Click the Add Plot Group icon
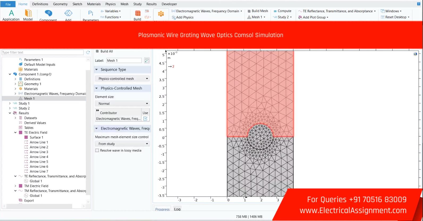 (300, 17)
